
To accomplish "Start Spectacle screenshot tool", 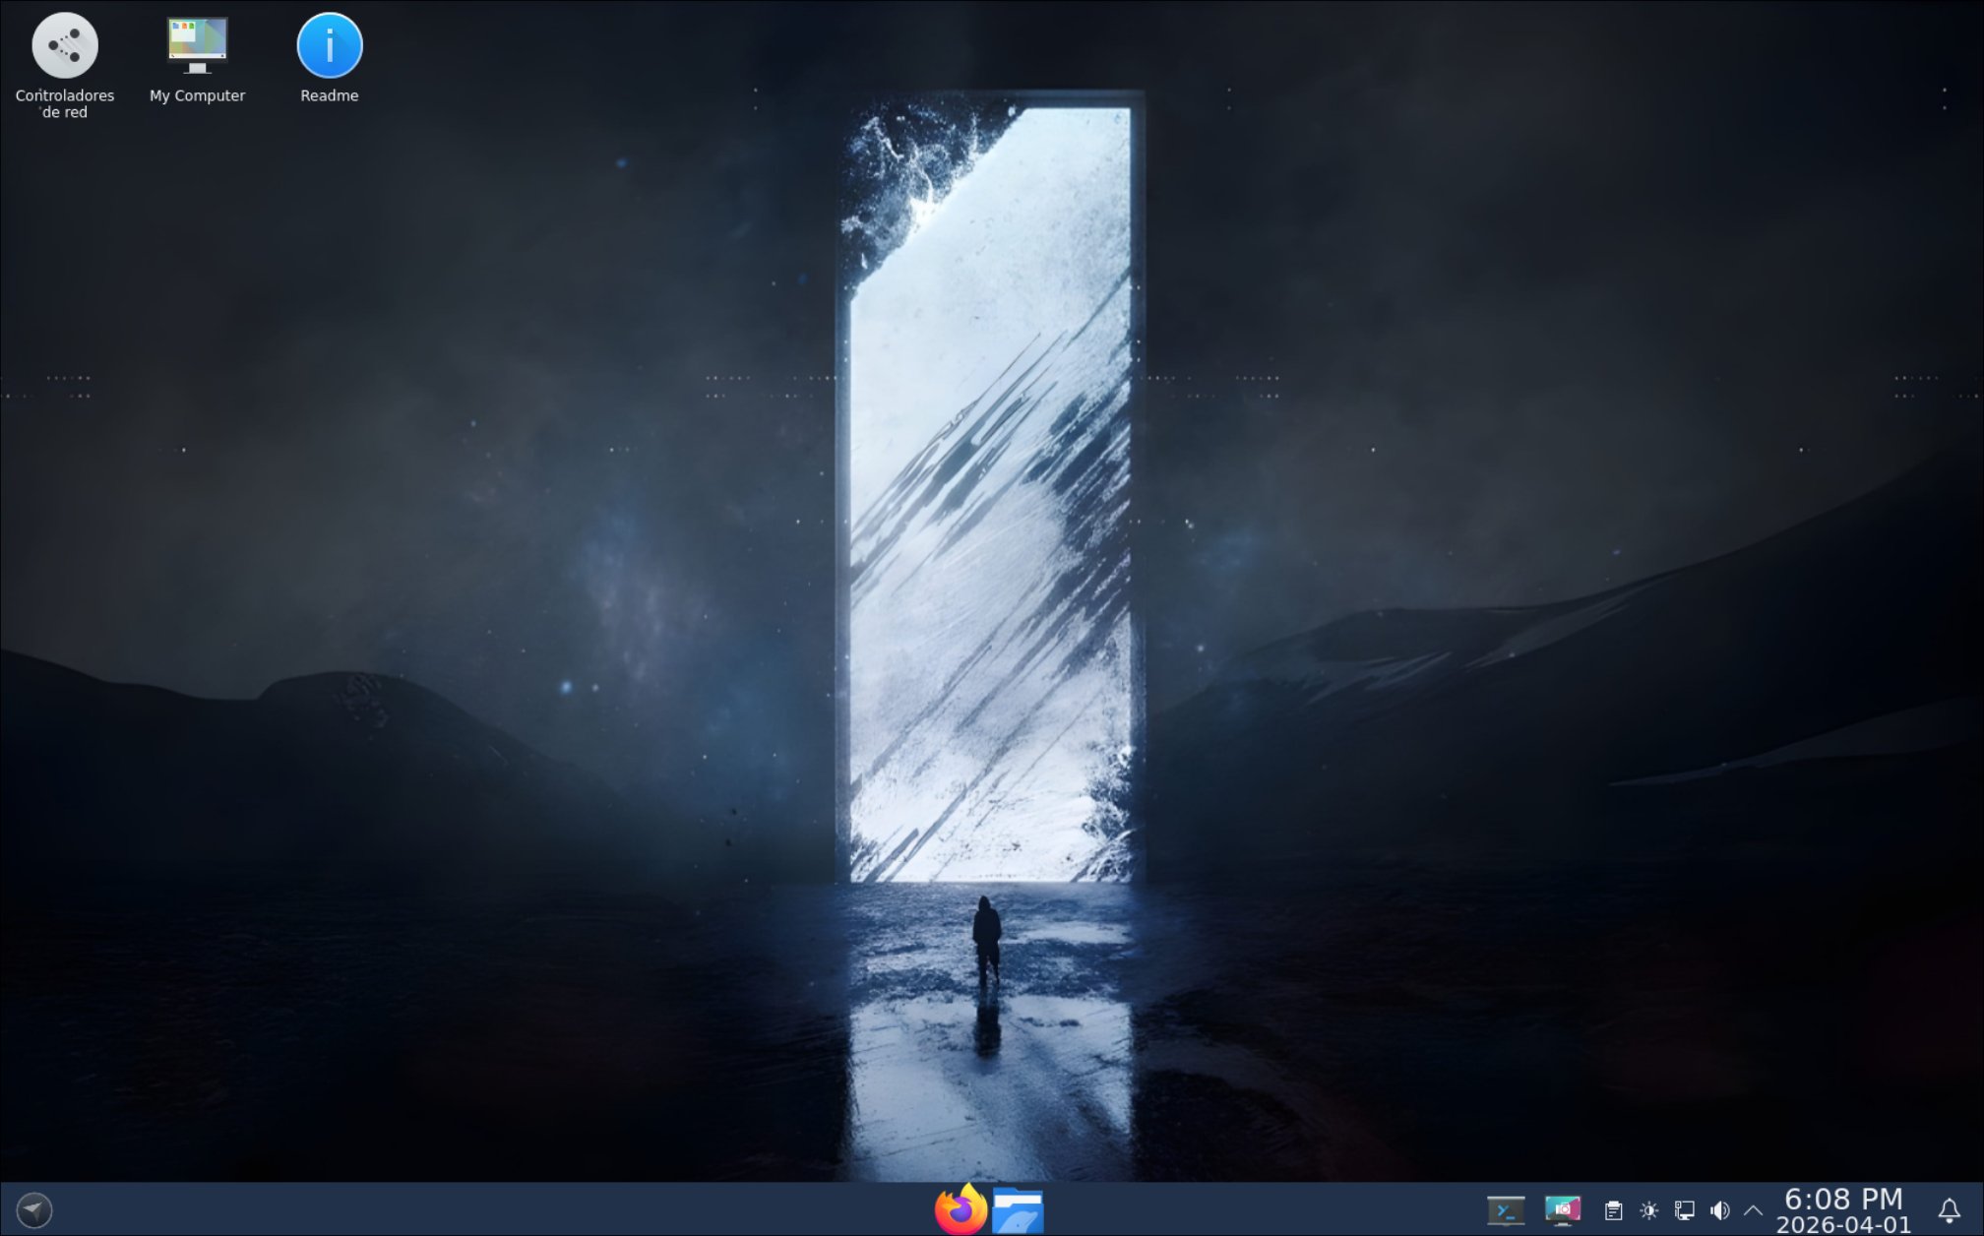I will pos(1562,1209).
